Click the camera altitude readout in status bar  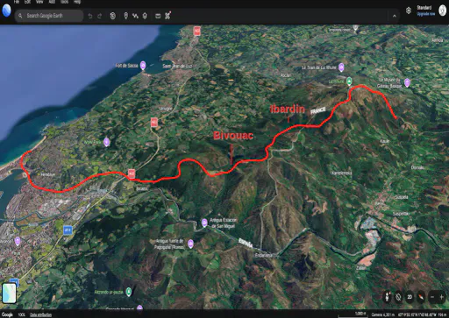pos(382,314)
